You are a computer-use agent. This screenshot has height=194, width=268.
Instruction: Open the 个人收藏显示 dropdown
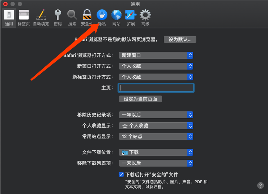pos(156,126)
